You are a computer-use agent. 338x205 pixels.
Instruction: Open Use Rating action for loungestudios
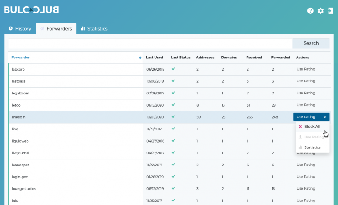pyautogui.click(x=306, y=188)
